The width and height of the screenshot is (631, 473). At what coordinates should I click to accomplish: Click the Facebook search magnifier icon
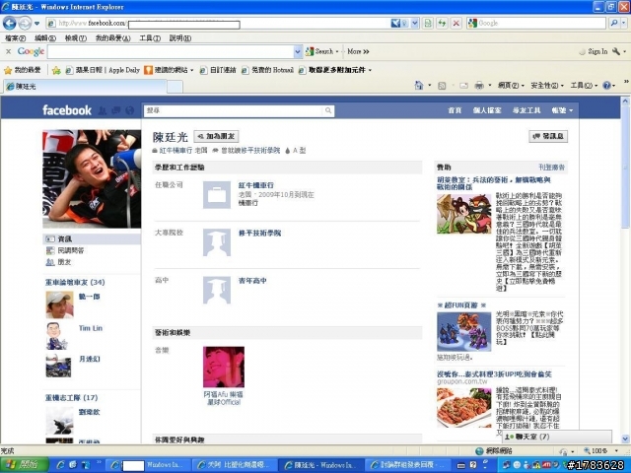328,110
